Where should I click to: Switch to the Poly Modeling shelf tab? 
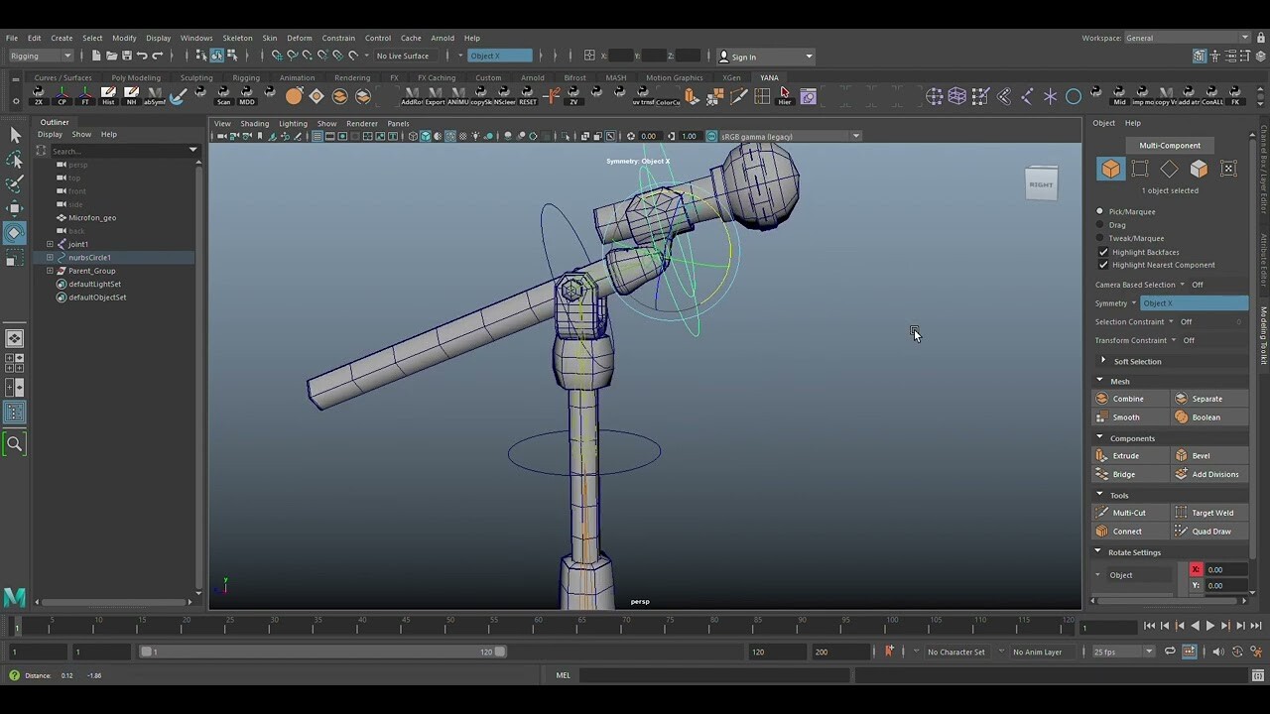coord(136,76)
